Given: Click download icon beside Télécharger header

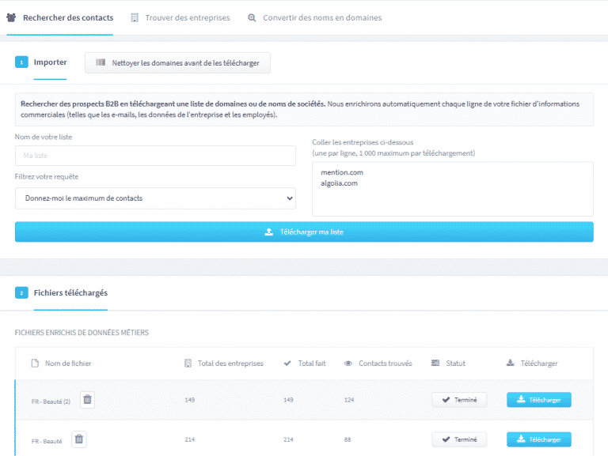Looking at the screenshot, I should click(511, 363).
